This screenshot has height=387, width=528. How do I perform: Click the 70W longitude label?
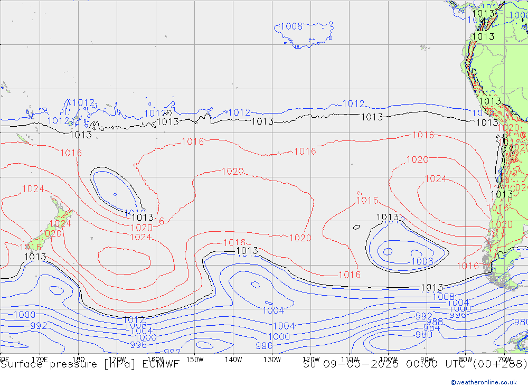[x=504, y=360]
